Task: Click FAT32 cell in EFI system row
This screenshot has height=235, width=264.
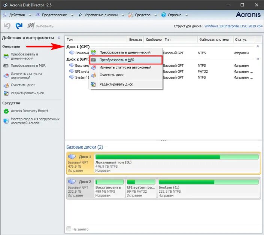Action: 203,71
